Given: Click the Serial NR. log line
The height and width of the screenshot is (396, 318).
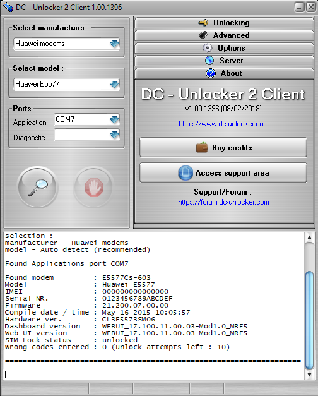Looking at the screenshot, I should point(89,299).
